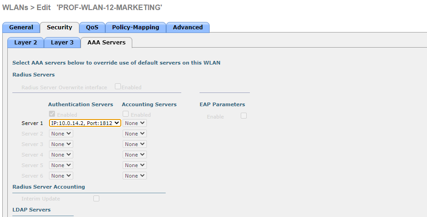Open the Policy-Mapping tab
Viewport: 427px width, 217px height.
click(x=135, y=27)
